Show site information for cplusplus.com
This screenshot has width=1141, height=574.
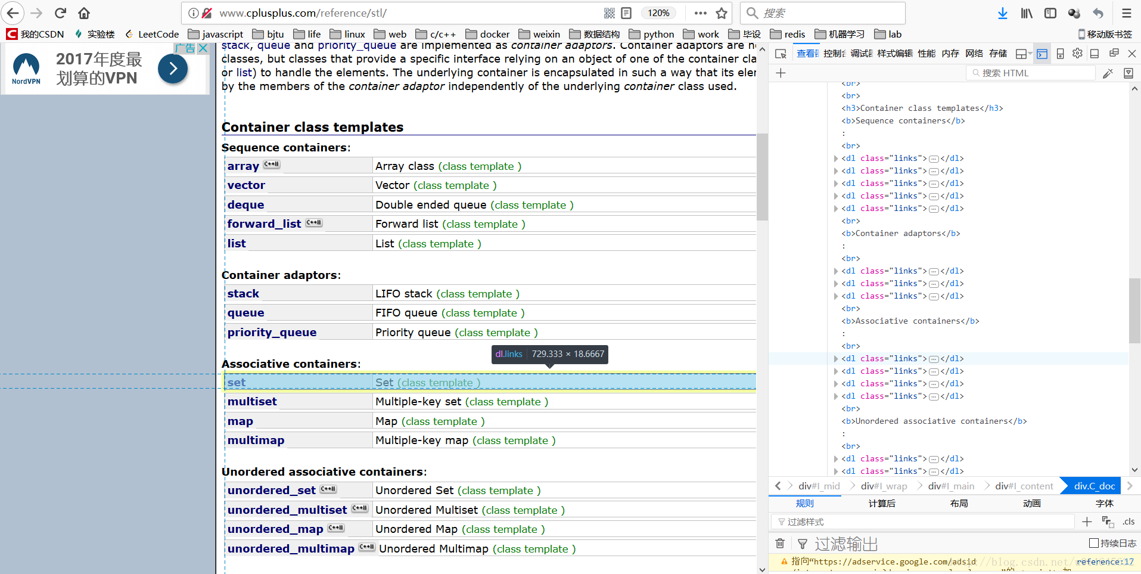pos(193,13)
